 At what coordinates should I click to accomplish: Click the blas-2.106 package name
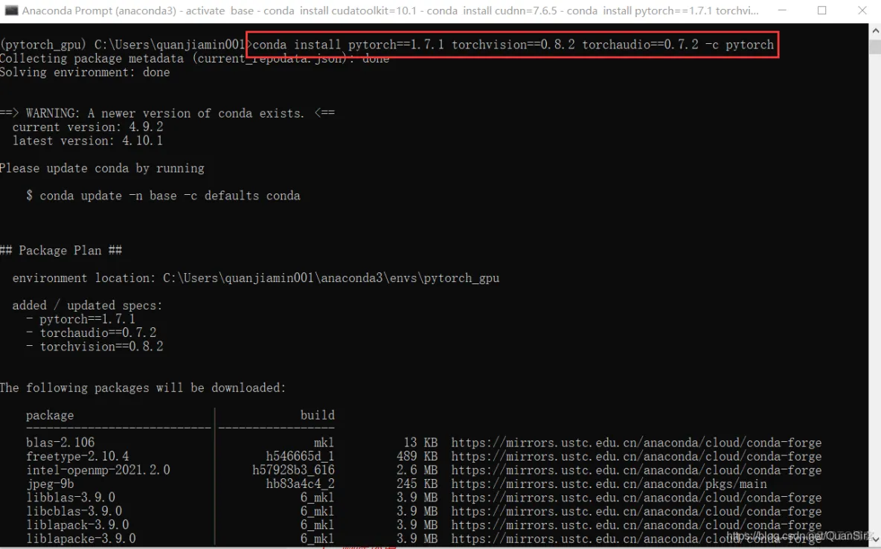point(60,442)
